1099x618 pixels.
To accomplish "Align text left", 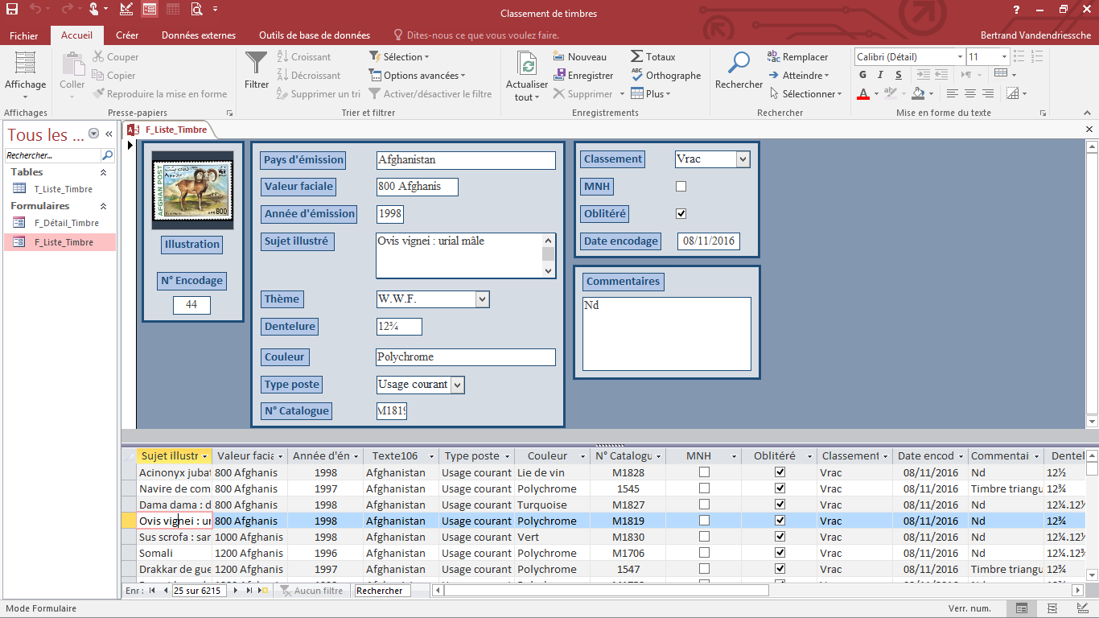I will tap(953, 94).
